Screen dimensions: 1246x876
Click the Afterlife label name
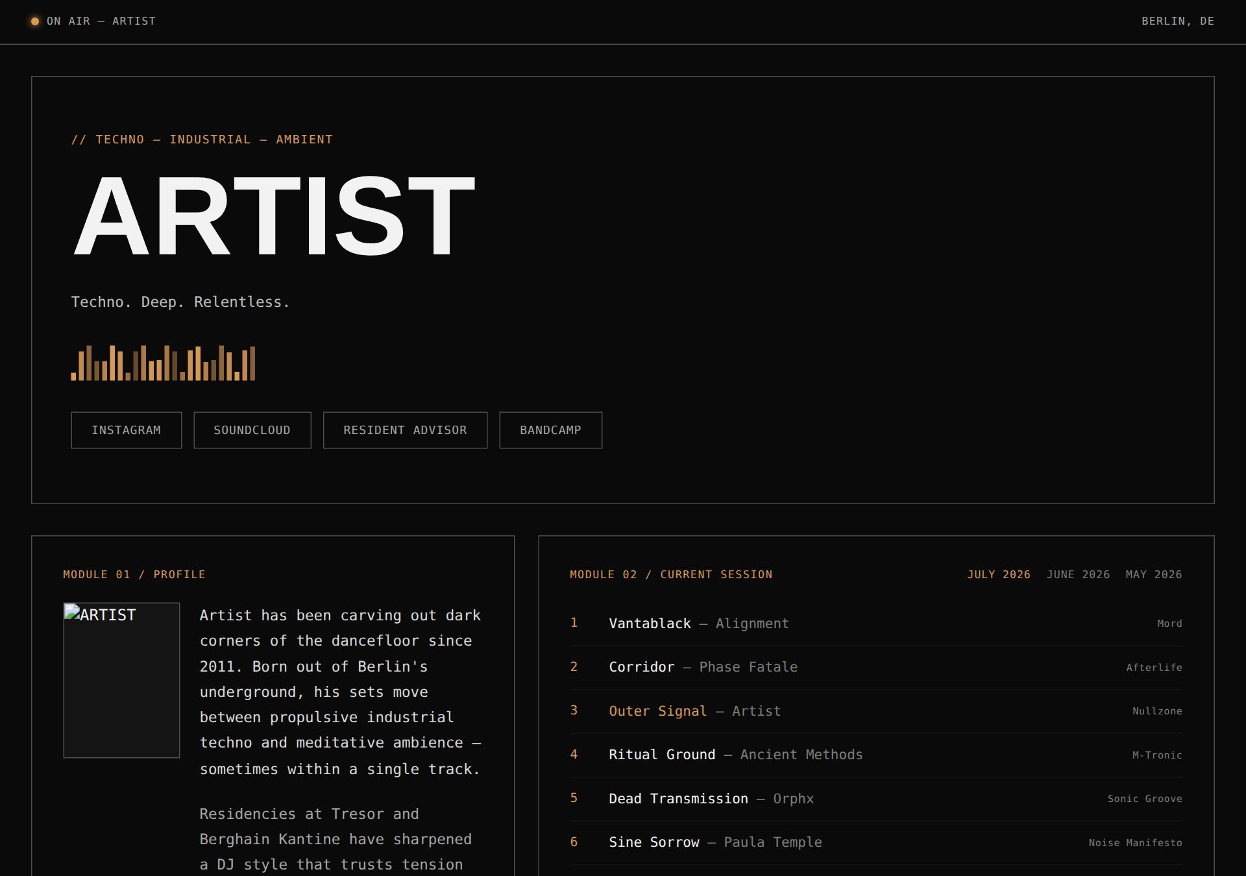tap(1154, 668)
